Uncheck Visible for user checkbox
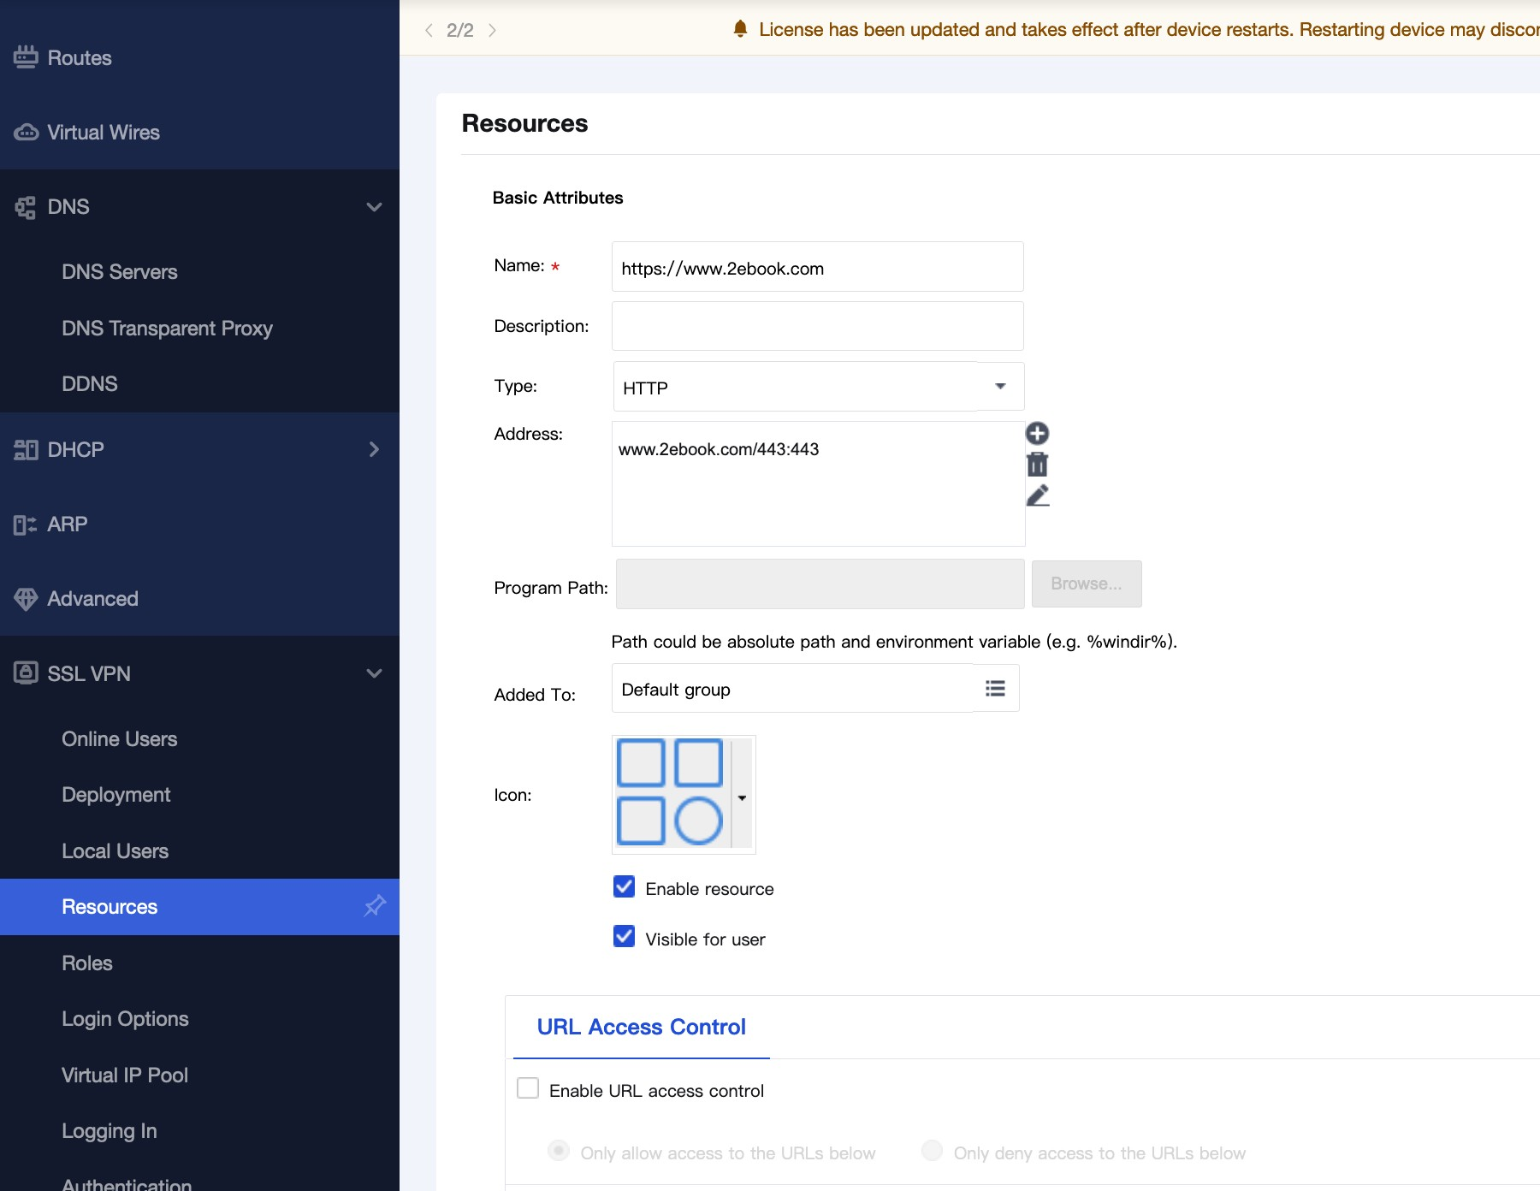This screenshot has height=1191, width=1540. point(625,937)
